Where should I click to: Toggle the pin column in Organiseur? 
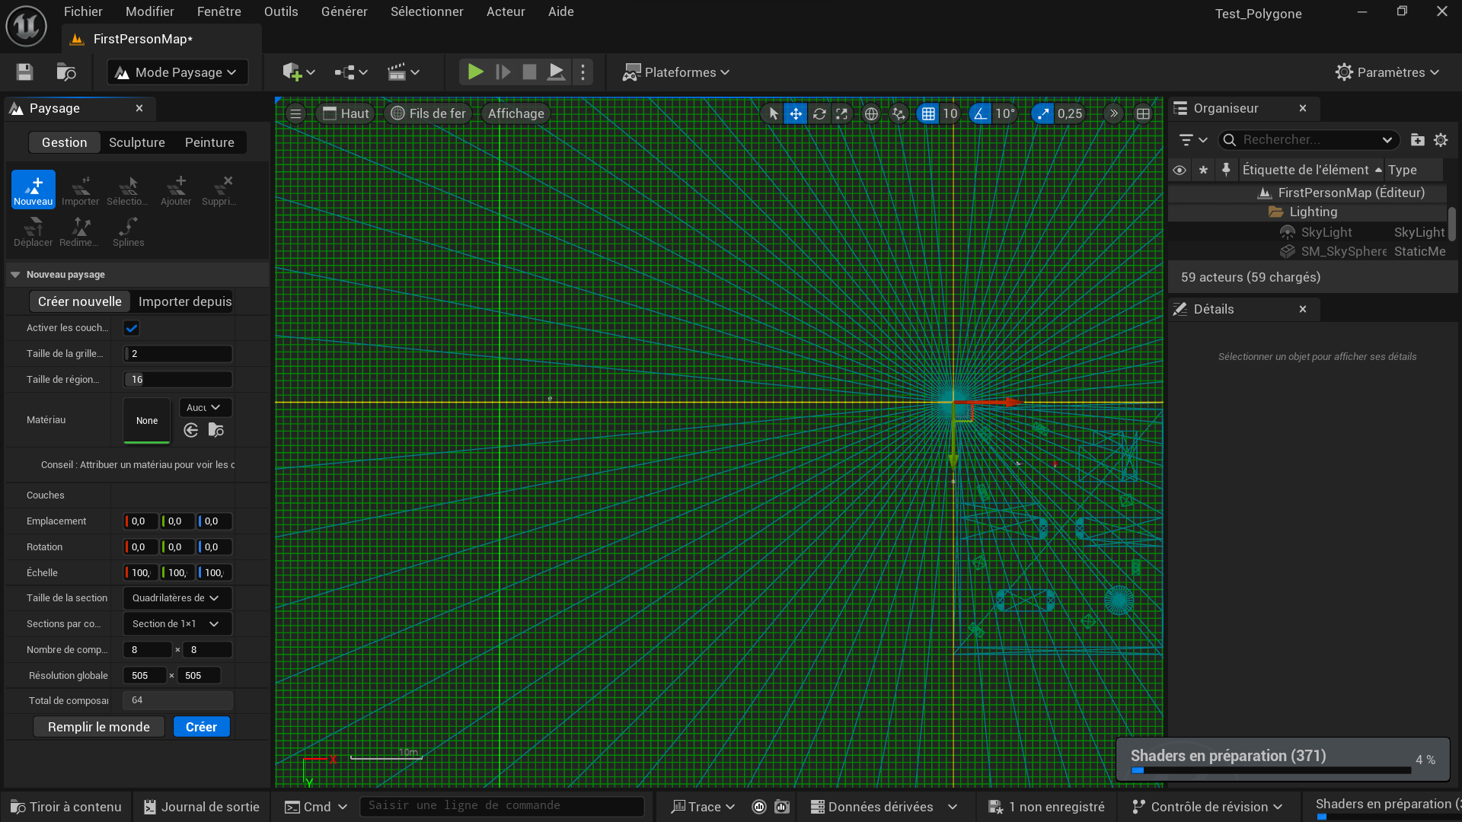click(x=1226, y=170)
